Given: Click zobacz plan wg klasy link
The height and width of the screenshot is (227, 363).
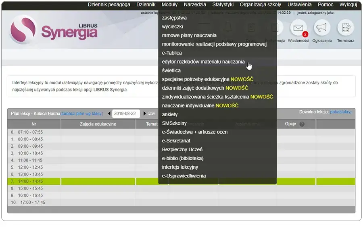Looking at the screenshot, I should click(x=82, y=113).
